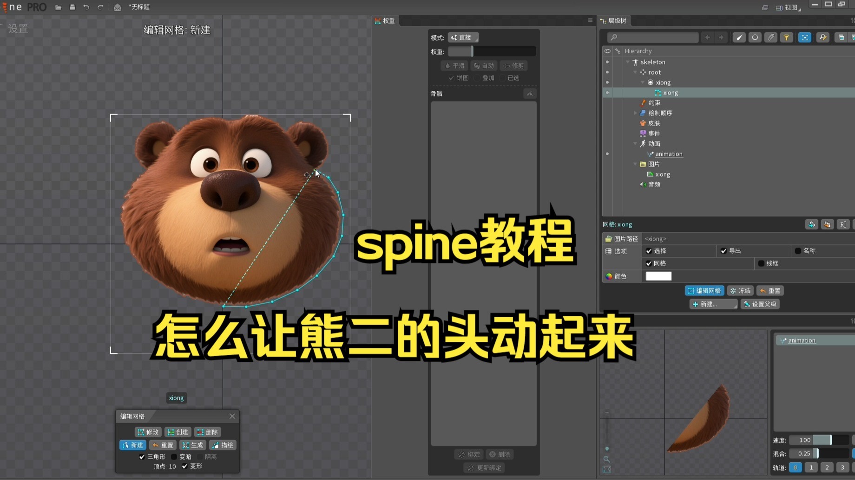Collapse the skeleton tree node
This screenshot has width=855, height=480.
[x=628, y=62]
